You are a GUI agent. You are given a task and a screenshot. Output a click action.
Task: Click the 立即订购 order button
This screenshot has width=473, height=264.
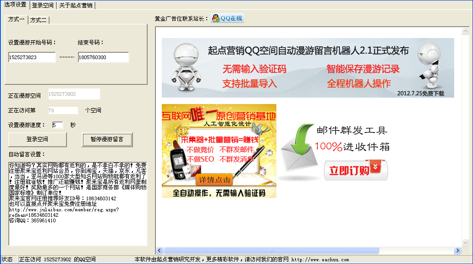357,169
